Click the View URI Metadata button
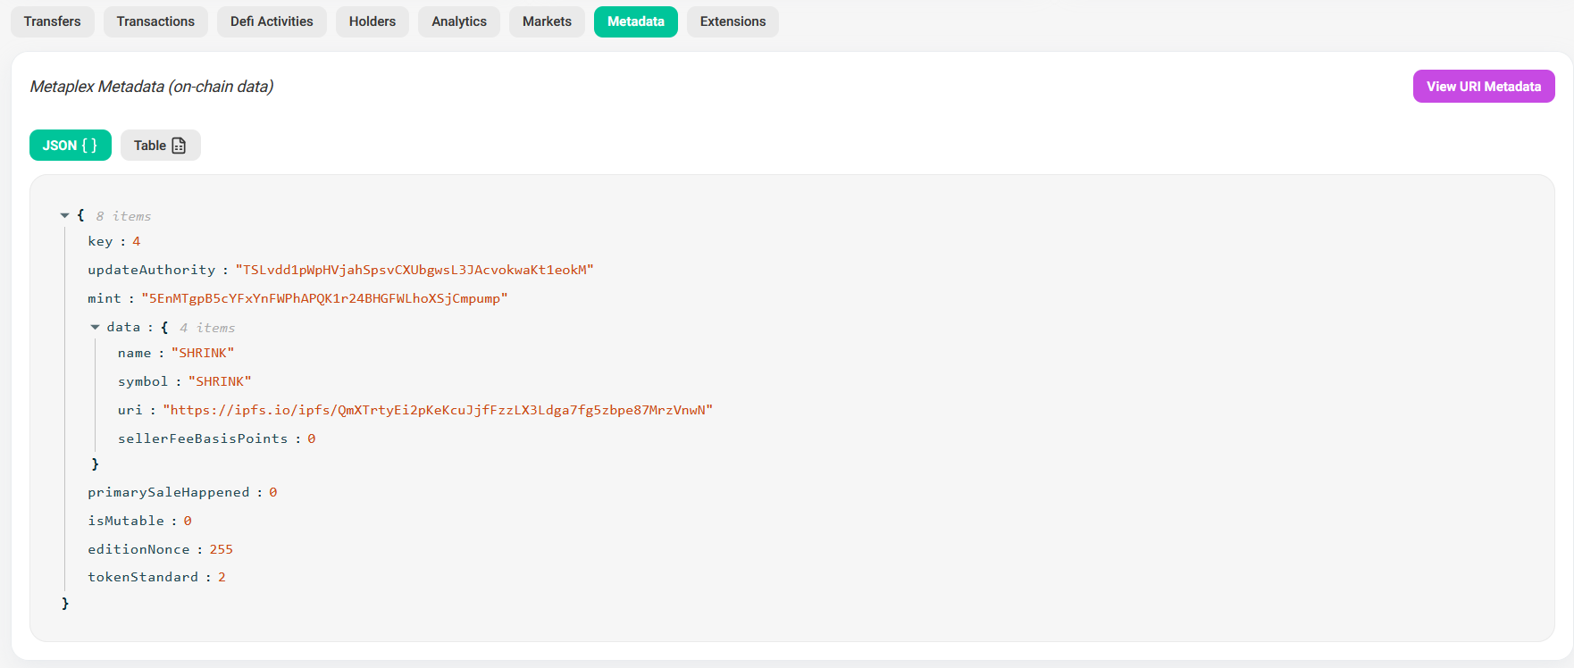Screen dimensions: 1574x668 1484,87
